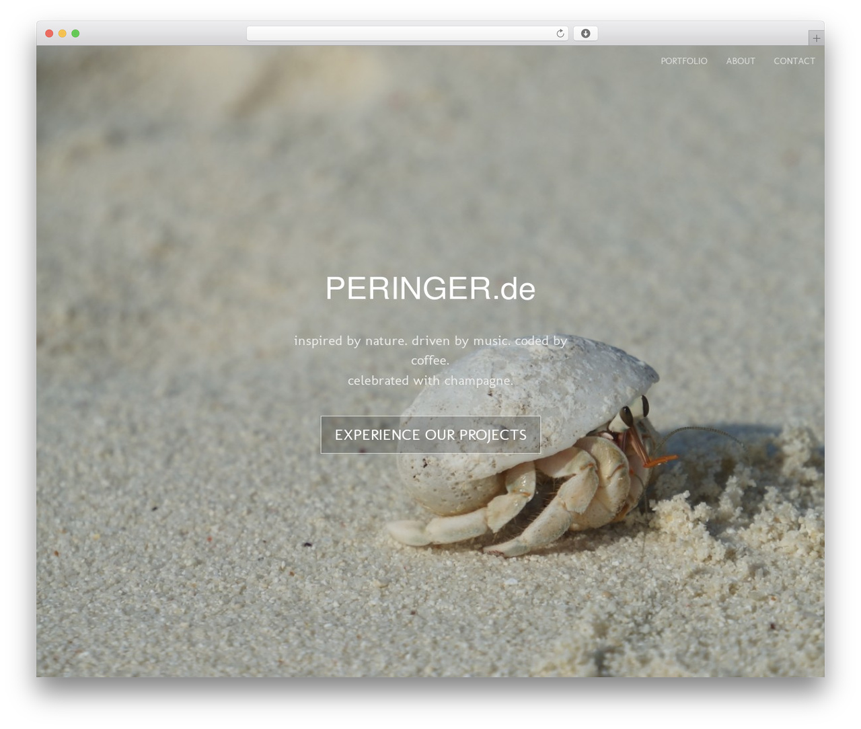This screenshot has width=861, height=729.
Task: Open the CONTACT menu link
Action: (x=794, y=61)
